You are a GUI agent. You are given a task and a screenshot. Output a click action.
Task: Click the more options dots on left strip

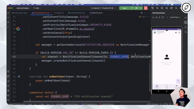pyautogui.click(x=8, y=27)
